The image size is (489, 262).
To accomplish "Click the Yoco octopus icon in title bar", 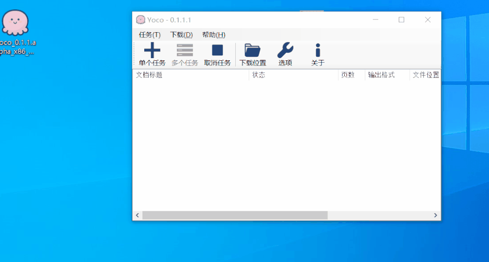I will pyautogui.click(x=141, y=20).
